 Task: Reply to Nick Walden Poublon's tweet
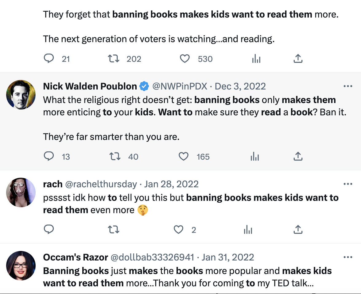pos(49,157)
